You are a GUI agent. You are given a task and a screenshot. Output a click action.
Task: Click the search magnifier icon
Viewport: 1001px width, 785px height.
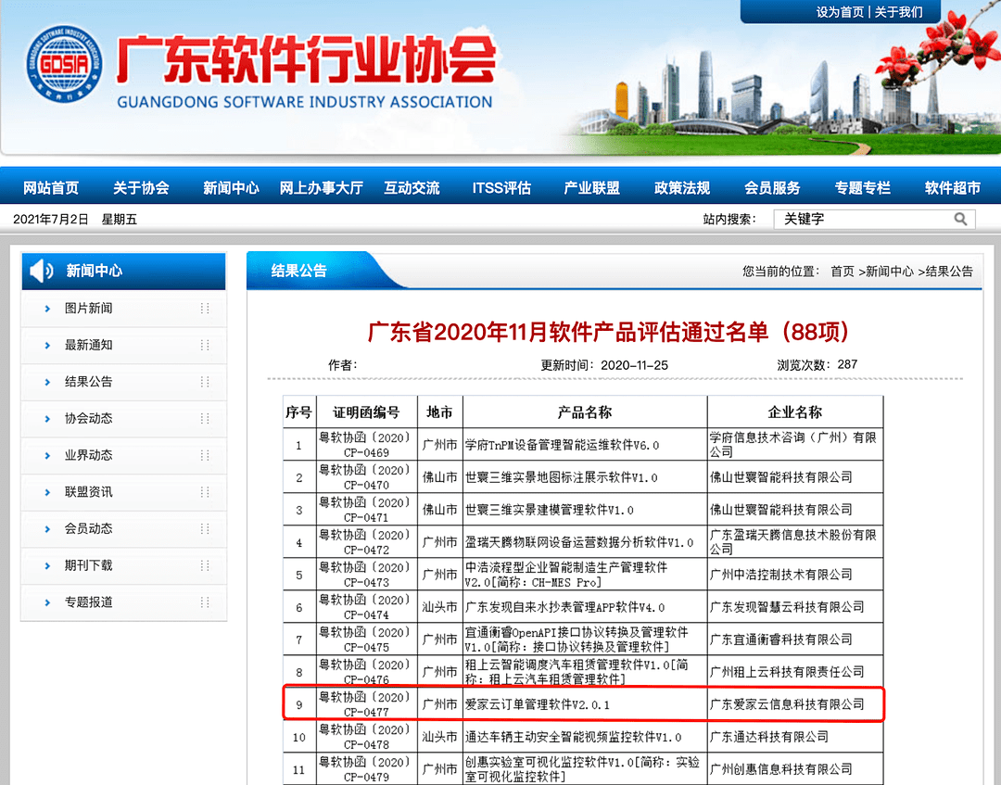(x=960, y=219)
